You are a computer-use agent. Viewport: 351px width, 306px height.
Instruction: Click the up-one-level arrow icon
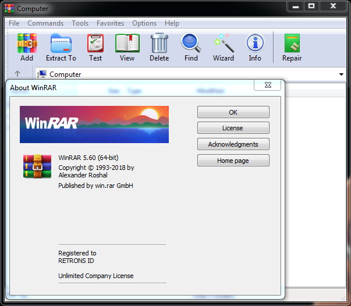[x=17, y=74]
